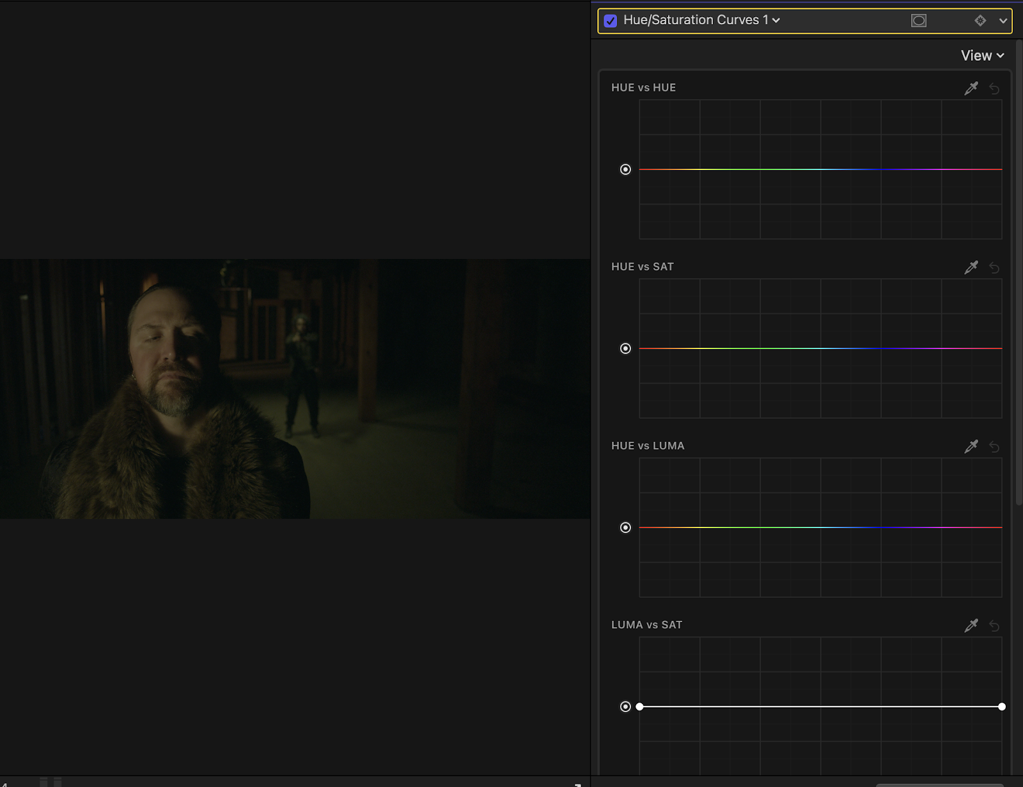Toggle the HUE vs HUE curve radio control

[625, 169]
